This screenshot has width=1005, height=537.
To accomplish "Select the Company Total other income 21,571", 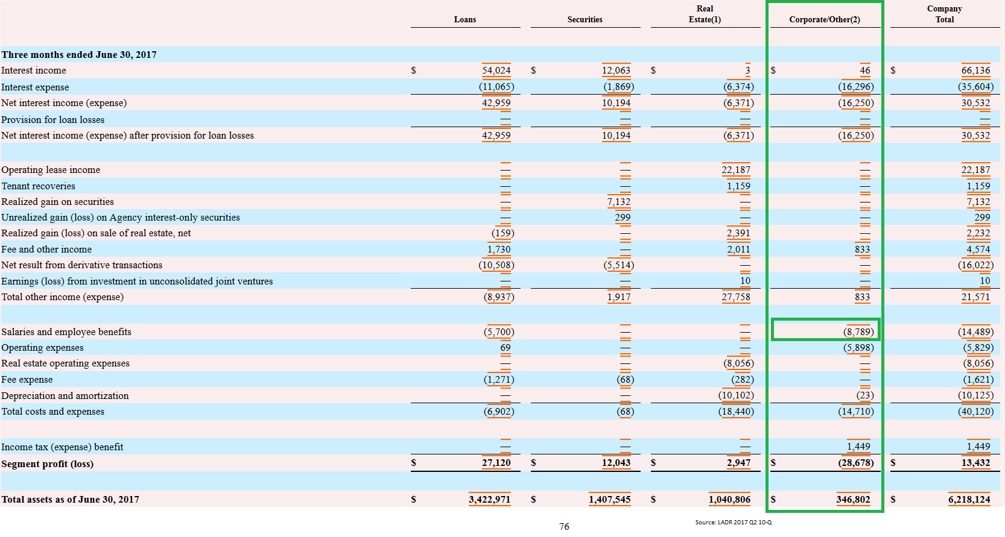I will pyautogui.click(x=976, y=297).
